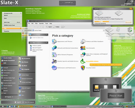The width and height of the screenshot is (135, 108).
Task: Click the Stand By power icon
Action: tap(97, 87)
